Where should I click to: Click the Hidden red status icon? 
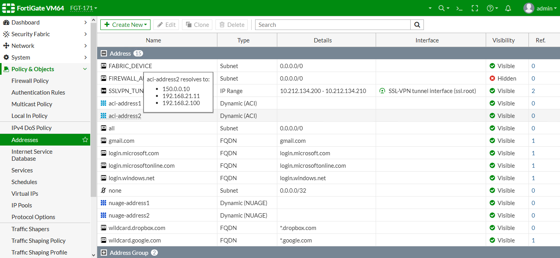click(x=492, y=78)
